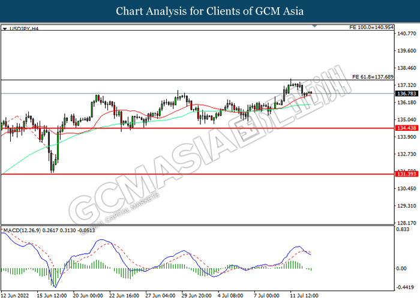Click the 27 Jun 04:00 time label
The height and width of the screenshot is (300, 420).
click(x=160, y=295)
